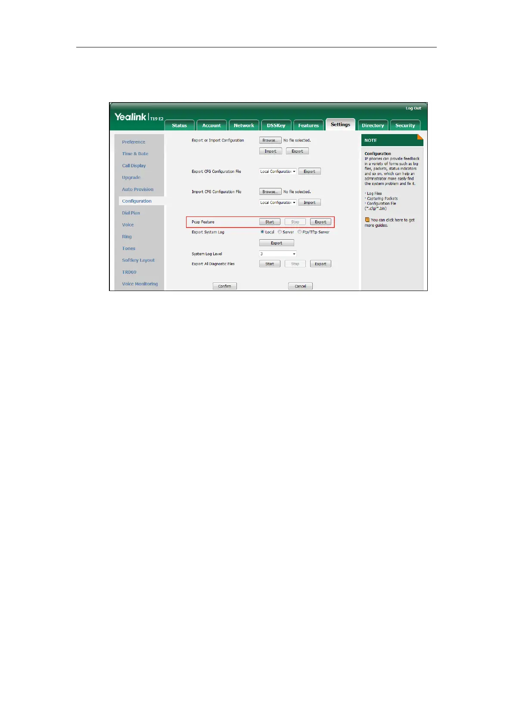Open the Export CFG Local Configuration dropdown

click(x=278, y=172)
